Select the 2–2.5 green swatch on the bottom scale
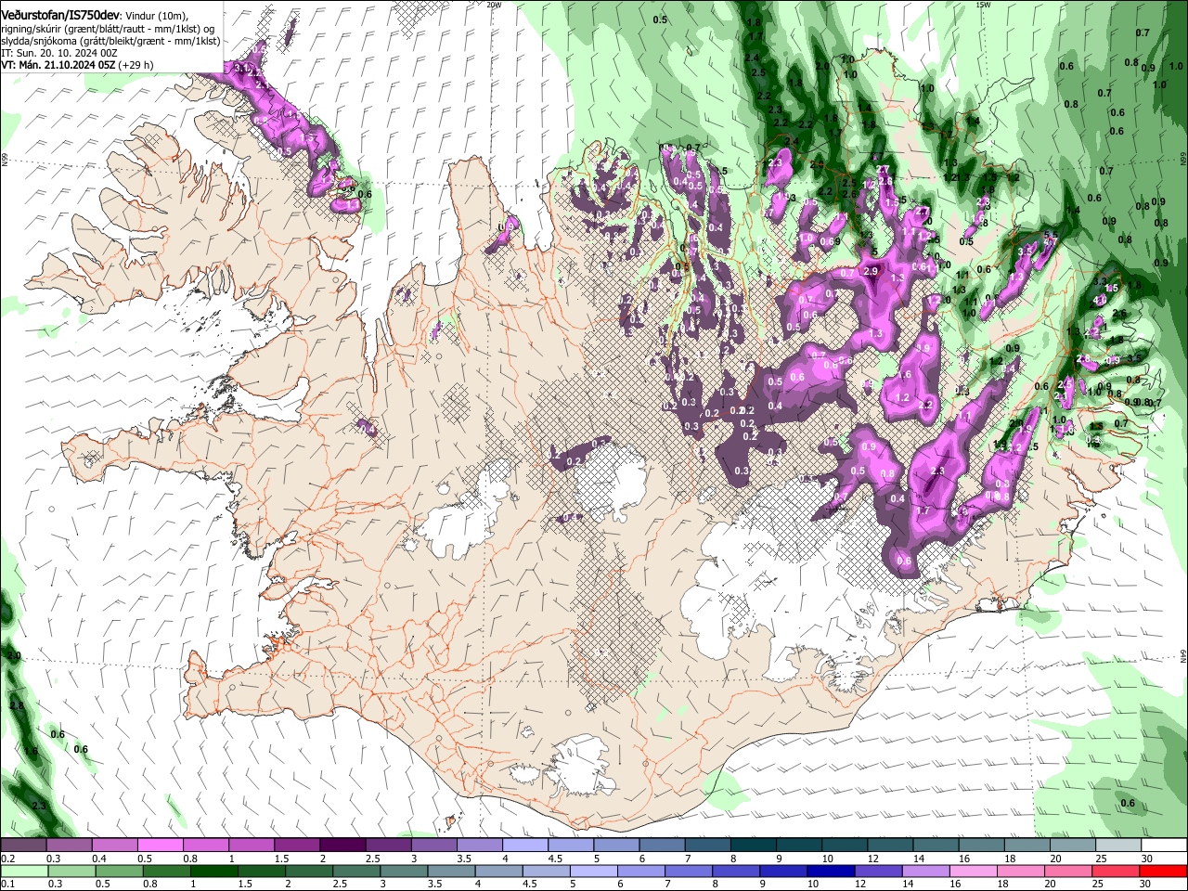 309,871
